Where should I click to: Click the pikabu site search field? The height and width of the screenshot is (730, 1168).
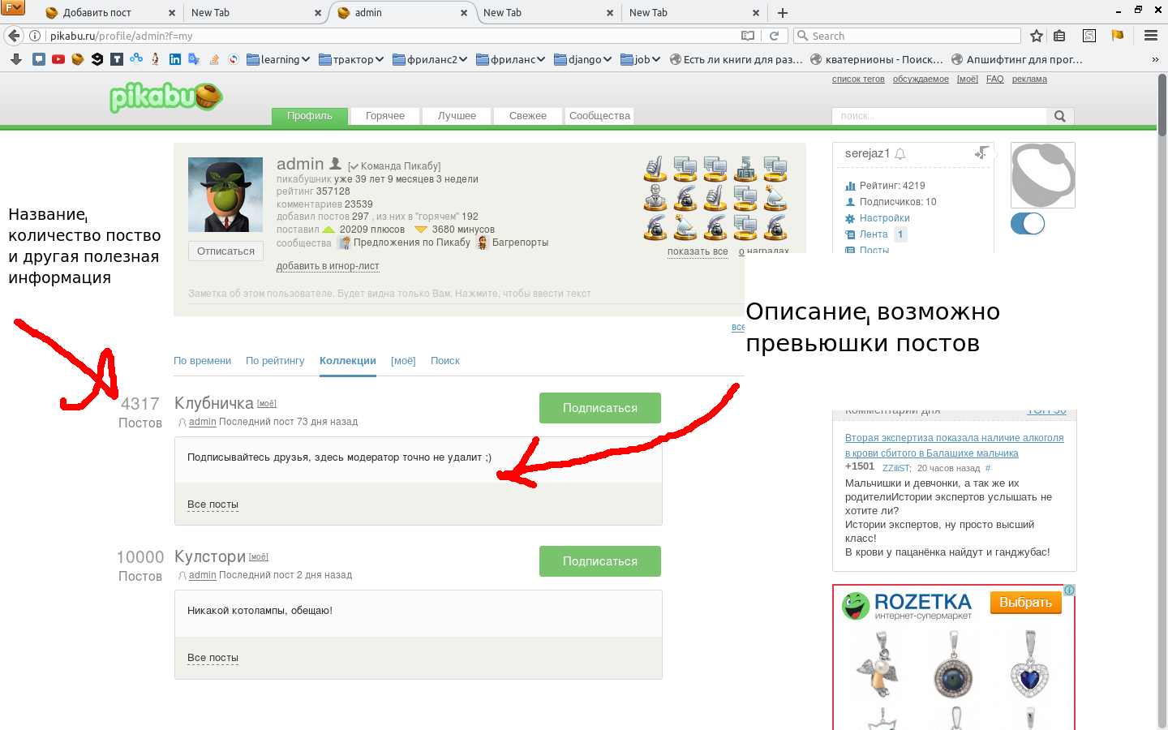[x=938, y=116]
